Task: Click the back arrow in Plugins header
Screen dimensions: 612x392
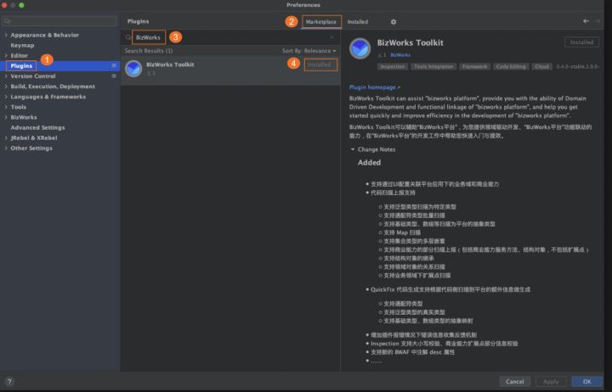Action: point(586,21)
